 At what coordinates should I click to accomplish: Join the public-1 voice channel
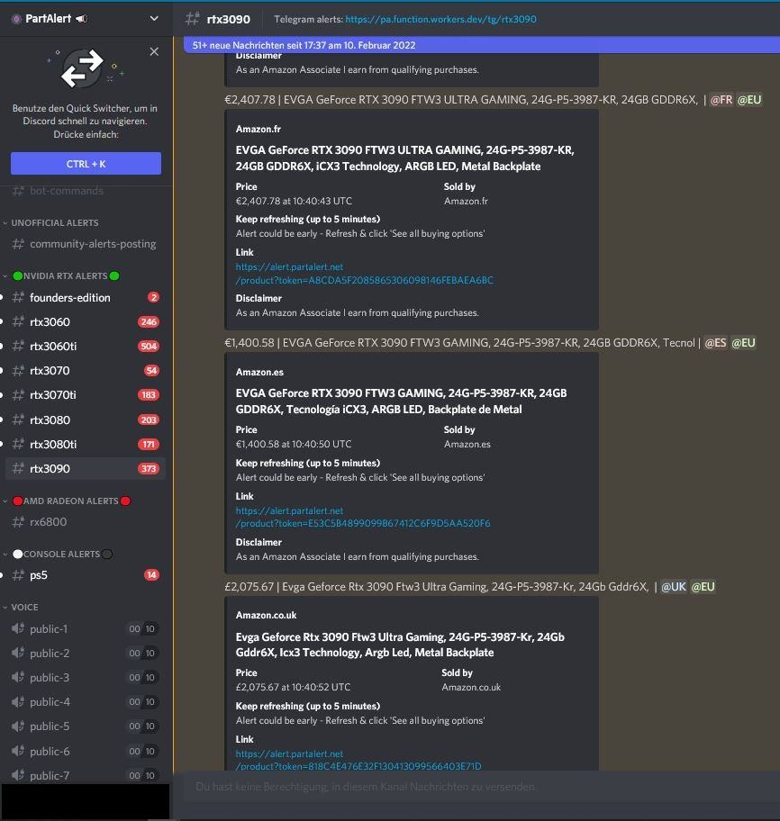[x=86, y=628]
